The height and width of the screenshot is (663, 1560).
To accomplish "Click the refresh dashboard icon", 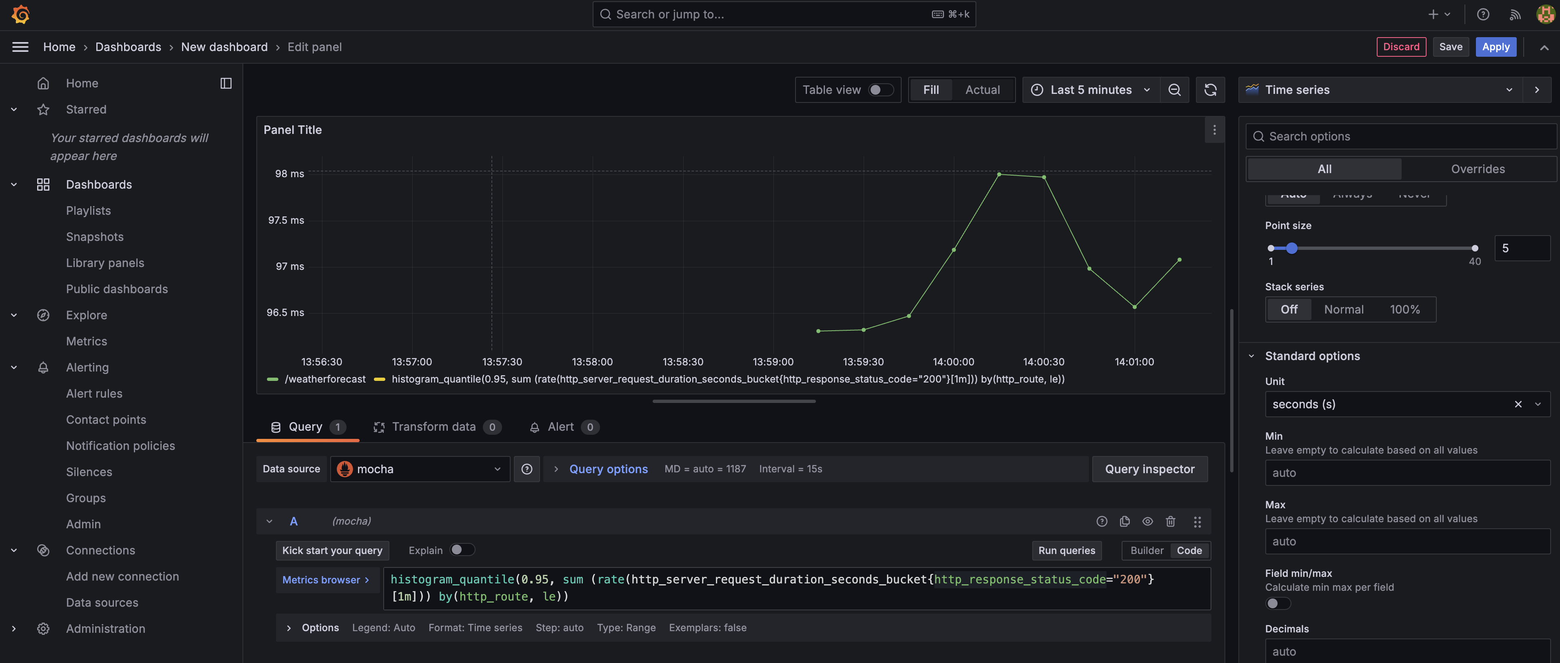I will click(1210, 89).
